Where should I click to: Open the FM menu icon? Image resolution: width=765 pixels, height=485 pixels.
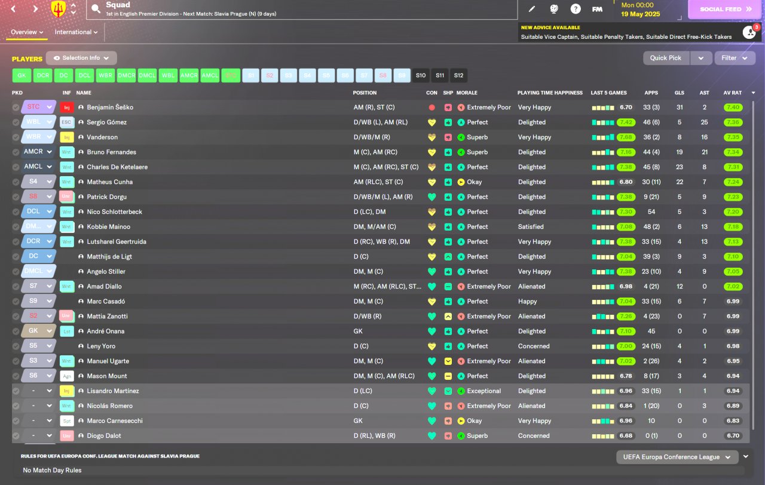point(597,9)
